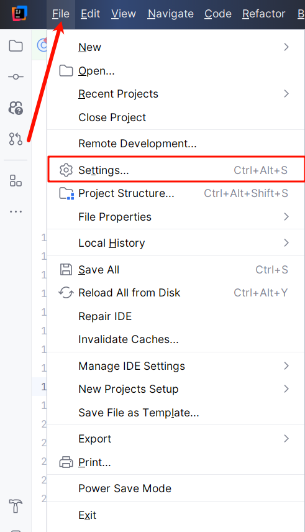Open the Commit tool window icon

[x=16, y=77]
